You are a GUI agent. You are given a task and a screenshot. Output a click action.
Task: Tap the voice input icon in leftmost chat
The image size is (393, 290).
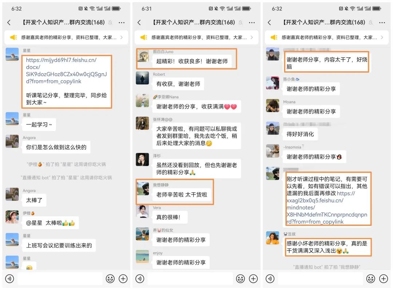[x=9, y=278]
